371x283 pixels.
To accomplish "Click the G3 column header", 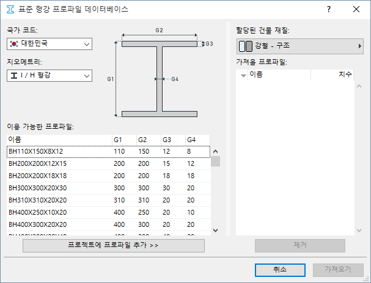I will 173,140.
